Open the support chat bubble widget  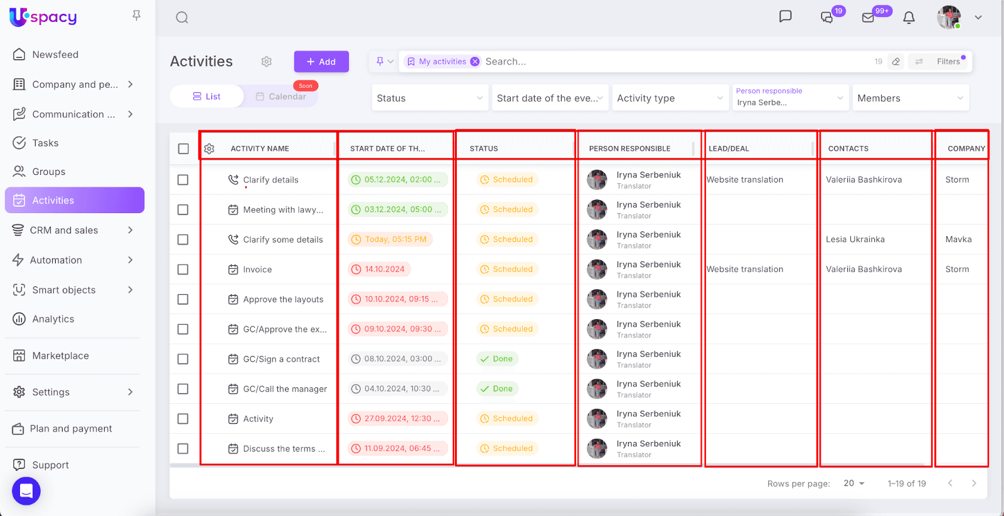coord(26,491)
